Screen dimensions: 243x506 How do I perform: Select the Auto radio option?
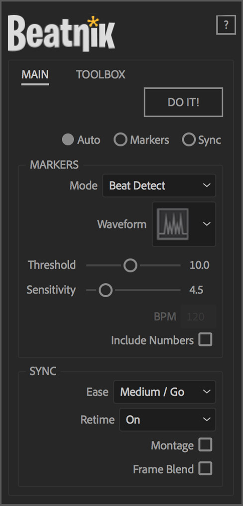[x=68, y=140]
